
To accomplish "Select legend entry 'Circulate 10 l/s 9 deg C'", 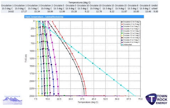I will pyautogui.click(x=131, y=33).
